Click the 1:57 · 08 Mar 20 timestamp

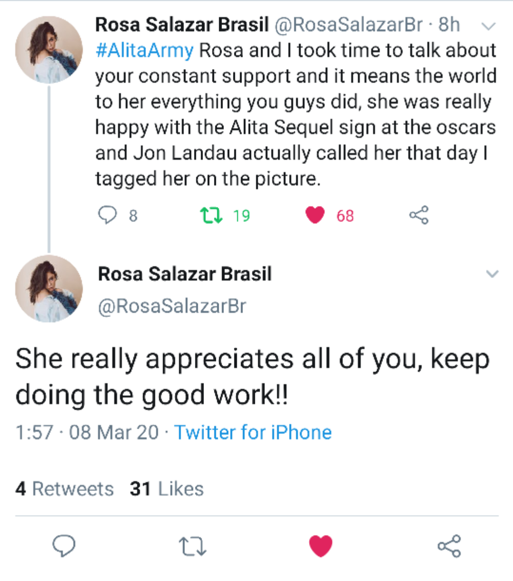pos(87,433)
